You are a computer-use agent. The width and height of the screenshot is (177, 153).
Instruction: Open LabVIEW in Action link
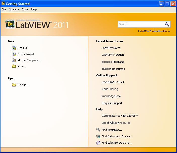113,55
